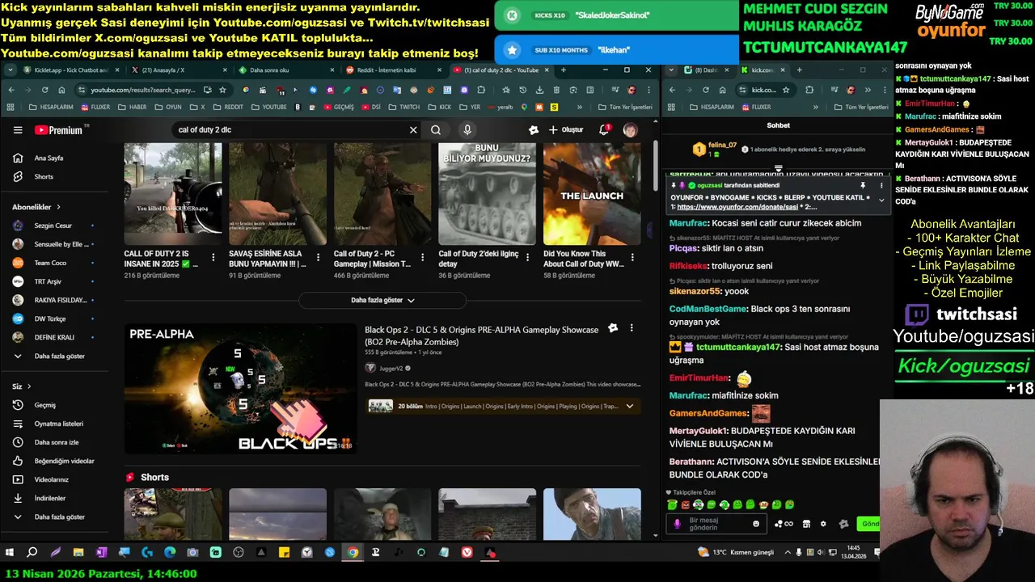
Task: Open the YouTube account avatar menu
Action: click(630, 129)
